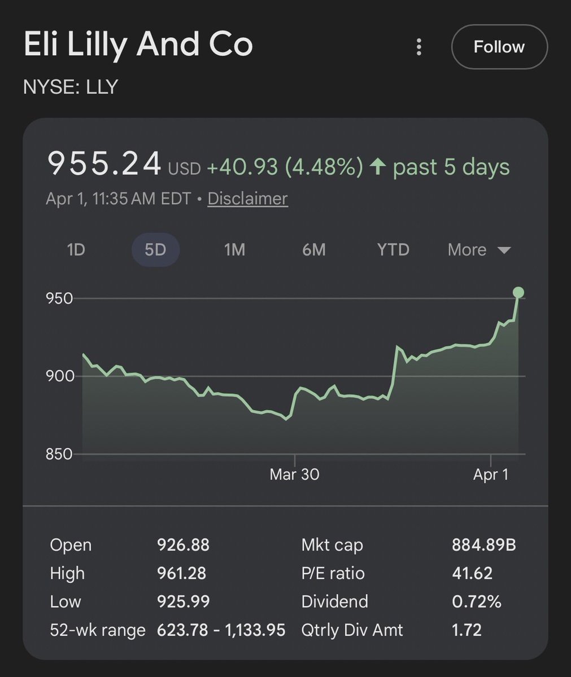Image resolution: width=571 pixels, height=677 pixels.
Task: Open the Disclaimer link
Action: coord(247,199)
